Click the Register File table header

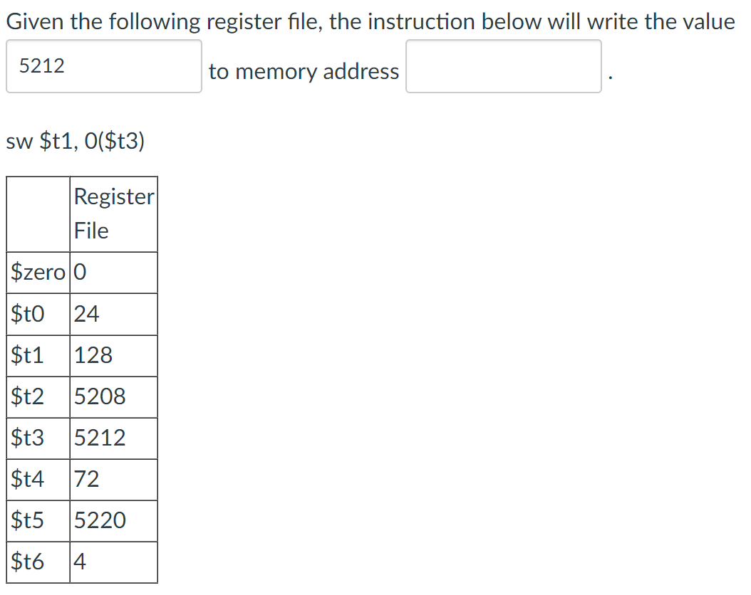tap(113, 214)
